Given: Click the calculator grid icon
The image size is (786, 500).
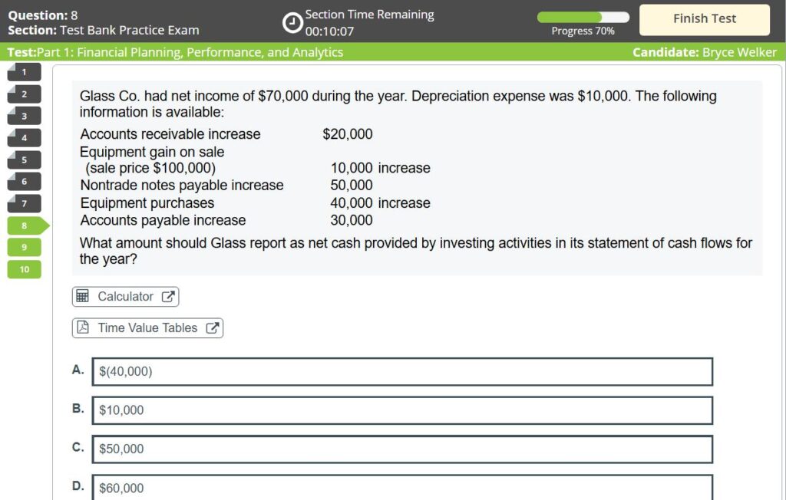Looking at the screenshot, I should coord(83,297).
